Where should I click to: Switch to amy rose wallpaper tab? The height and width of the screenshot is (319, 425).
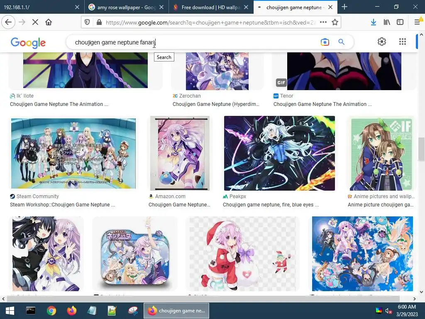[122, 7]
